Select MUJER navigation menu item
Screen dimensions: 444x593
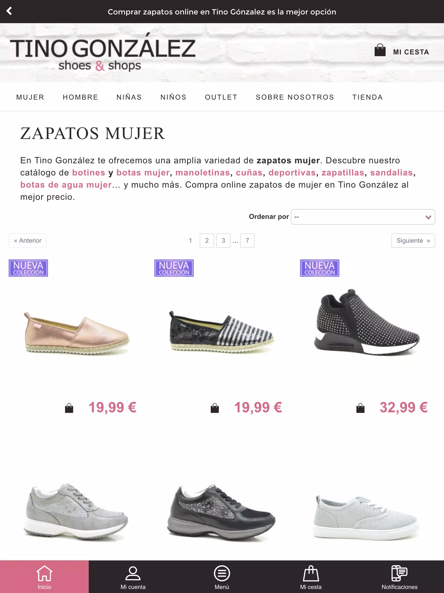[30, 97]
